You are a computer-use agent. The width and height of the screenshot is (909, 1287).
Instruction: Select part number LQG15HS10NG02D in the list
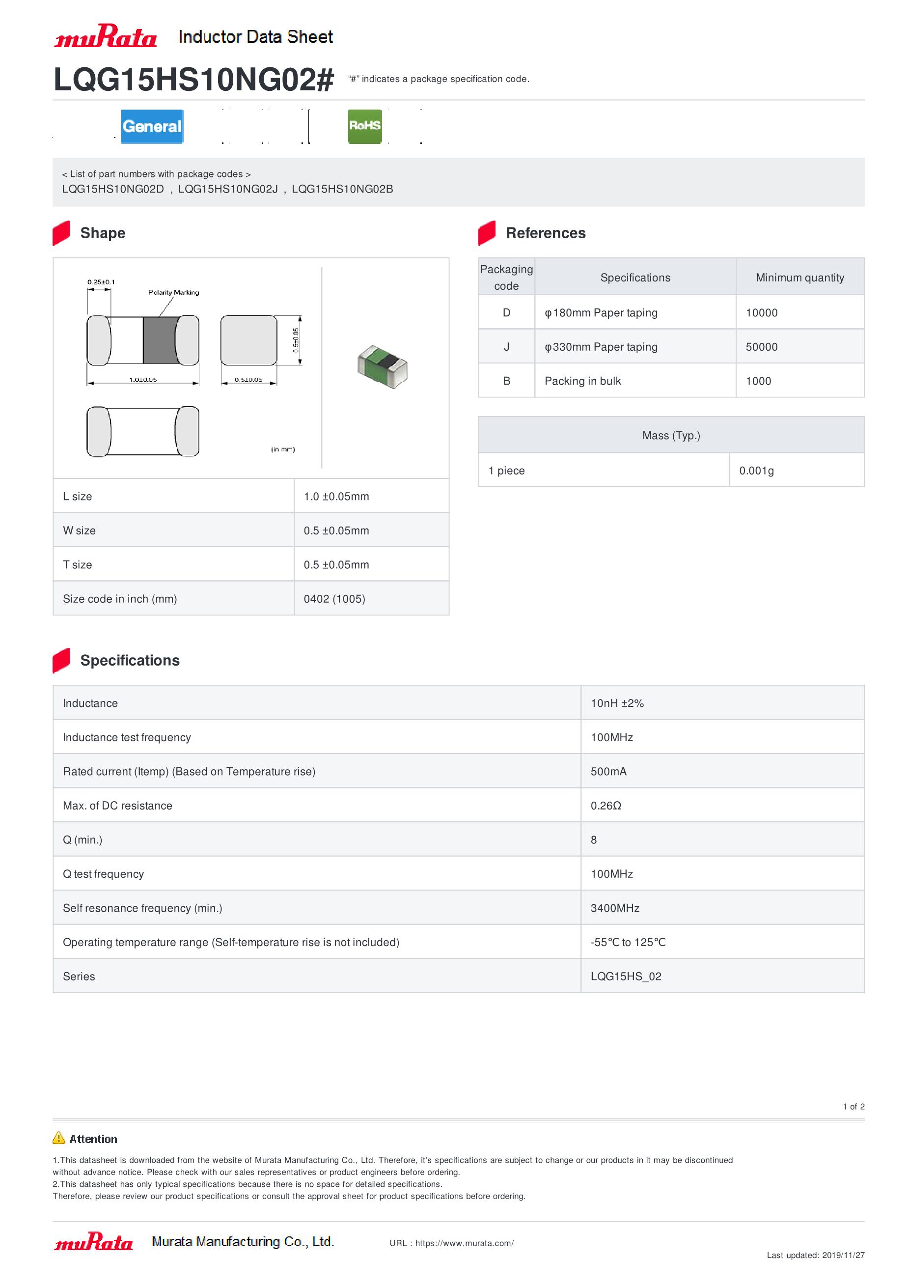[x=112, y=189]
